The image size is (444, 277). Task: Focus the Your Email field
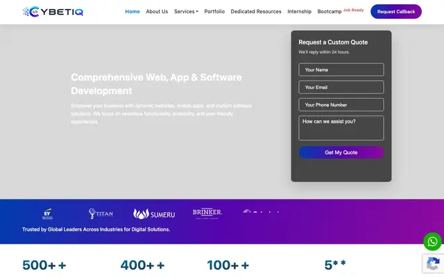341,87
